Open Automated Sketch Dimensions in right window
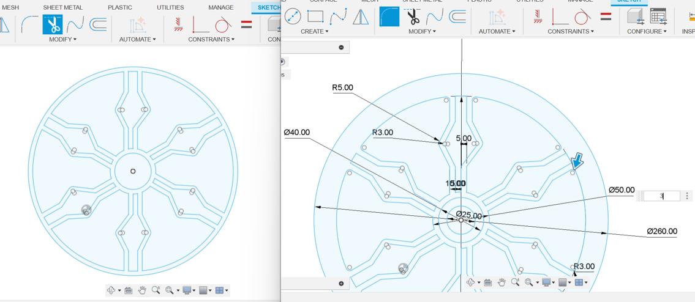This screenshot has height=302, width=695. (497, 17)
